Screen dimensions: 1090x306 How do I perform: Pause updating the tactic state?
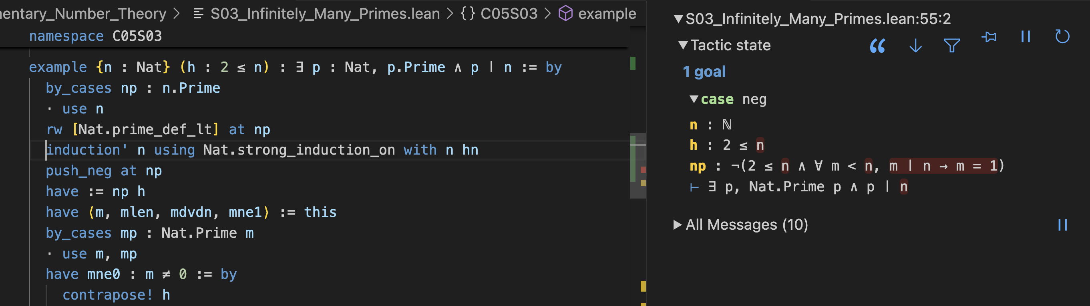tap(1025, 37)
